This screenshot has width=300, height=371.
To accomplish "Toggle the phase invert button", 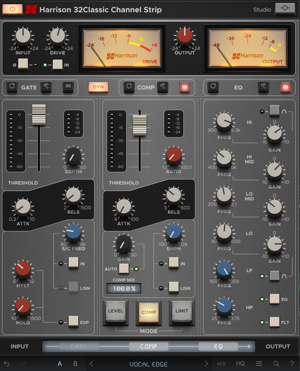I will pos(23,64).
